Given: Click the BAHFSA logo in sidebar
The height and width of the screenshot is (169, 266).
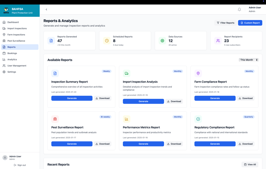Looking at the screenshot, I should pos(6,11).
